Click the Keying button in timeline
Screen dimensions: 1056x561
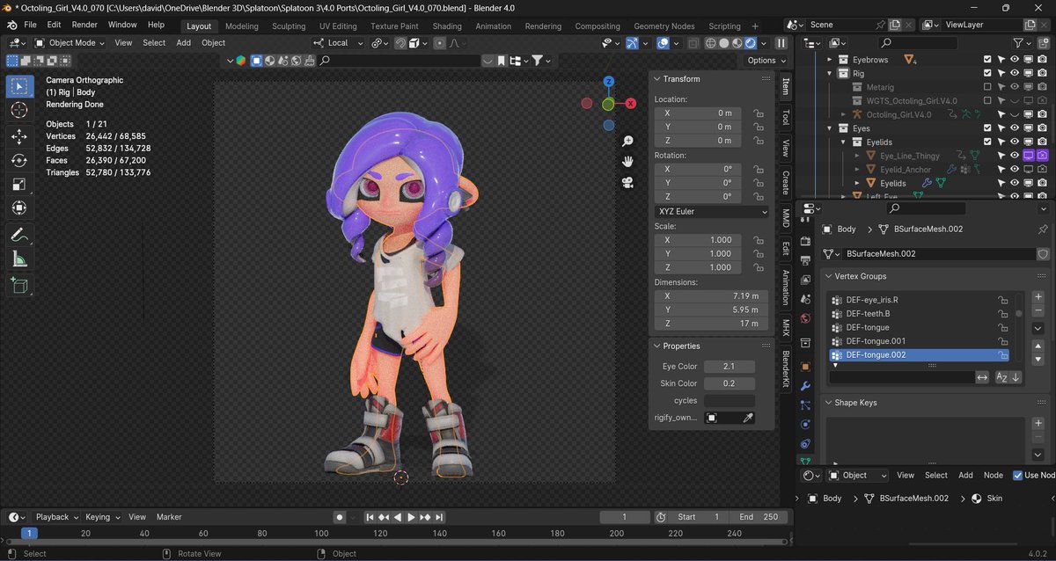coord(102,517)
